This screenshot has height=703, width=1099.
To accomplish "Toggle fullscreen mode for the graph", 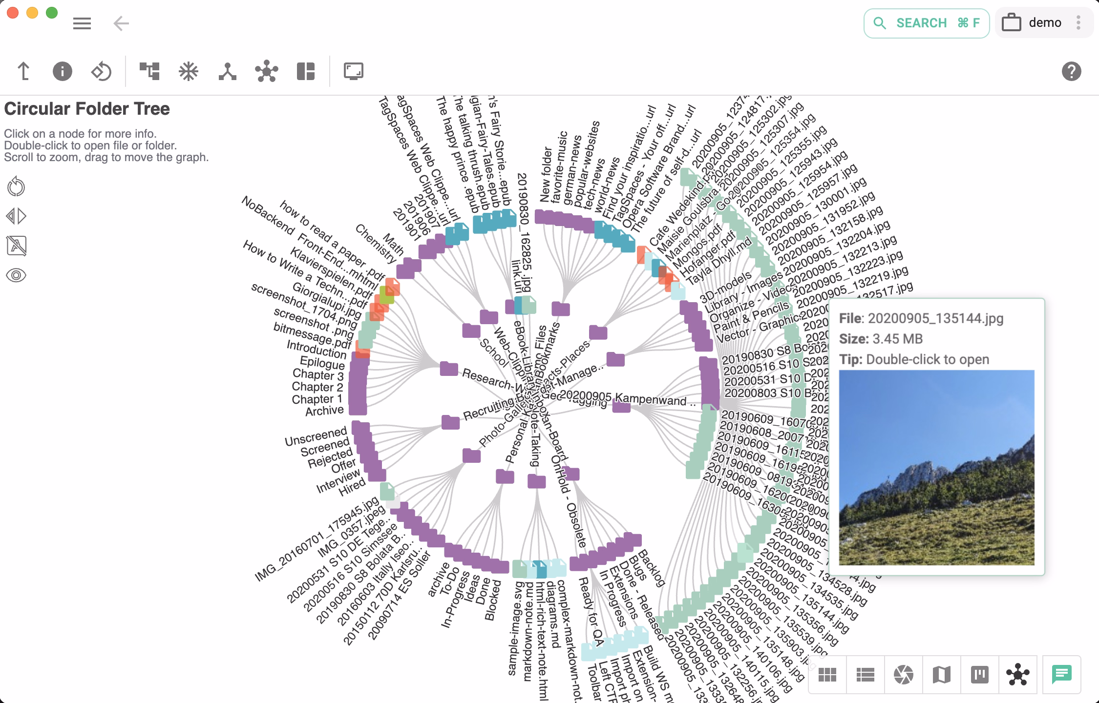I will pos(354,71).
